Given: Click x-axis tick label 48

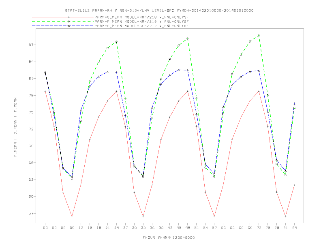Looking at the screenshot, I should (188, 228).
